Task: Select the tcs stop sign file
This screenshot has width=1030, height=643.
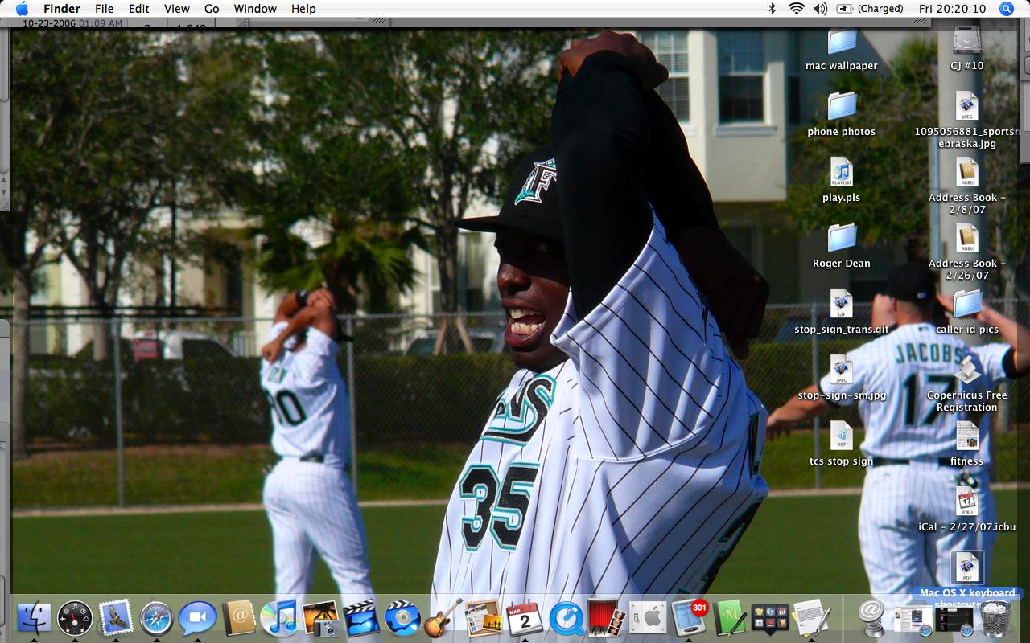Action: pyautogui.click(x=842, y=444)
